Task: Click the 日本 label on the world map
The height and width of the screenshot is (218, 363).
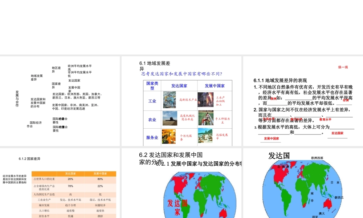Action: pos(335,182)
